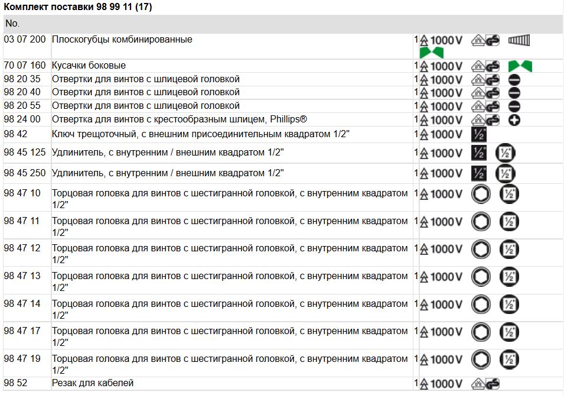Click the slotted screw icon in row 98 20 40
The image size is (564, 395).
point(514,93)
